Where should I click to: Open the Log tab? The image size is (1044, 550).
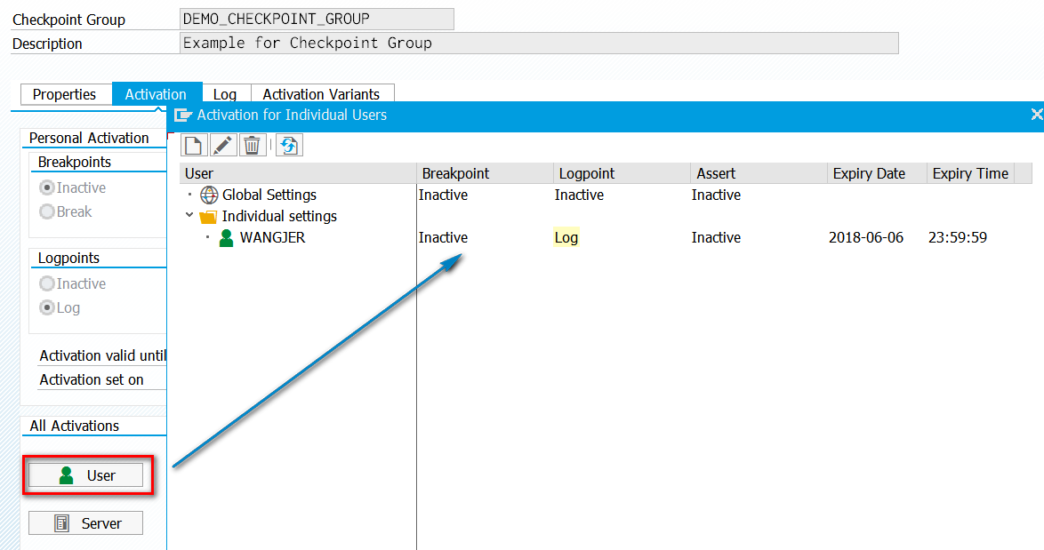pyautogui.click(x=225, y=94)
